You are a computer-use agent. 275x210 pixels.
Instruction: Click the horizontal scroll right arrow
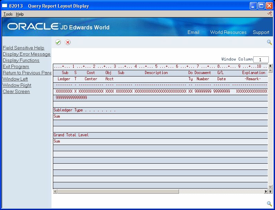(x=266, y=191)
